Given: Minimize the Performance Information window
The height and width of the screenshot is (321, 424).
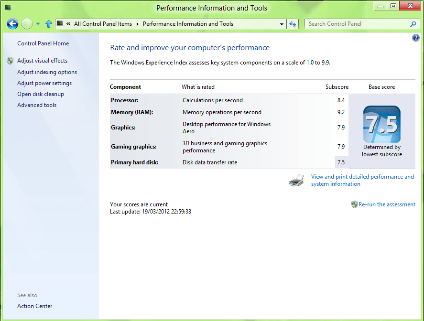Looking at the screenshot, I should pyautogui.click(x=381, y=6).
